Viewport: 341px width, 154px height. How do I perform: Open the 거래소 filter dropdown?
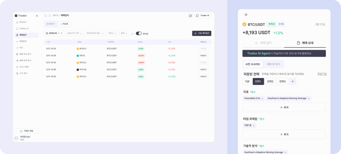(112, 33)
